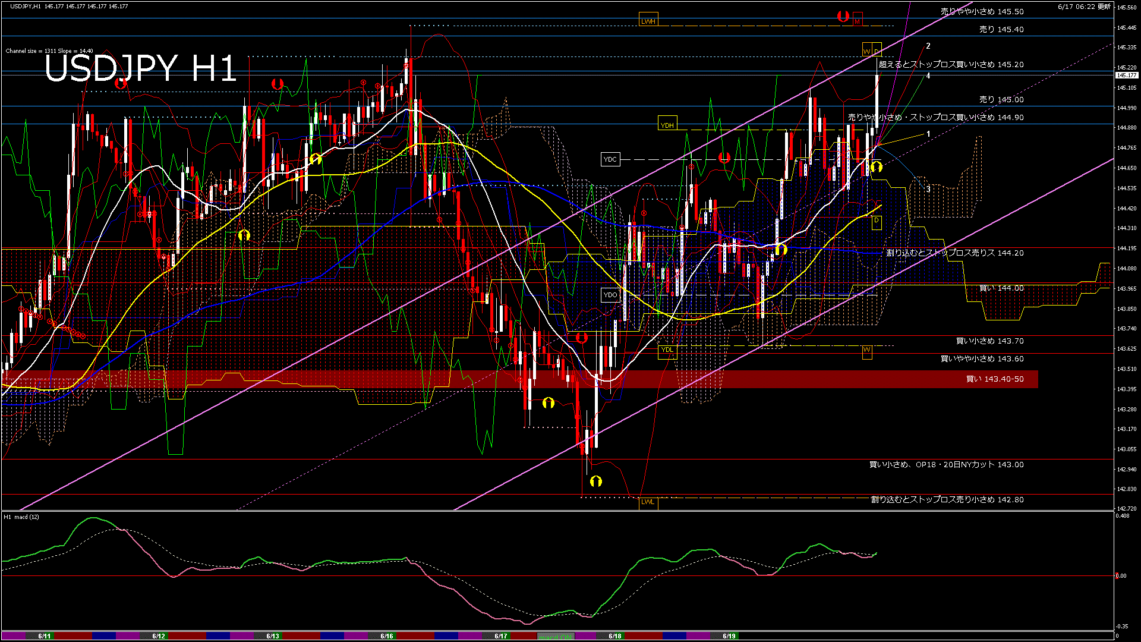Click the red M pivot box
This screenshot has height=642, width=1141.
pyautogui.click(x=858, y=20)
